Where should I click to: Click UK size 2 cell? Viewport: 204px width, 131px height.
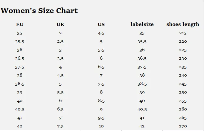coord(60,33)
